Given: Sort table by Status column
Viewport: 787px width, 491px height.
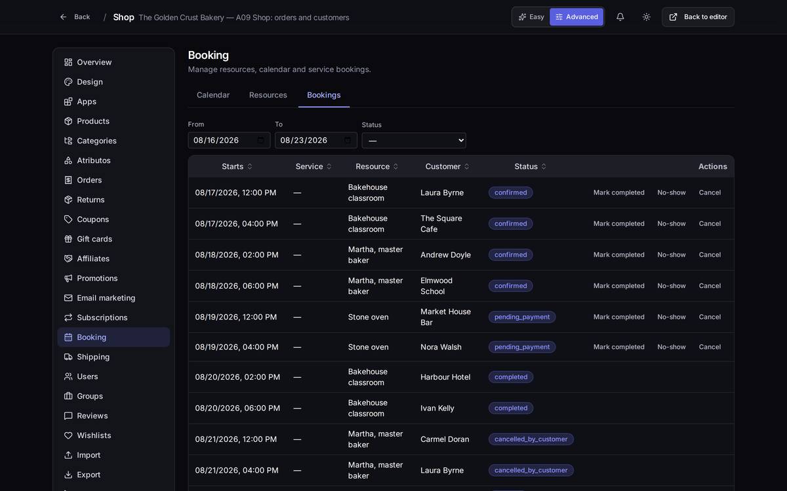Looking at the screenshot, I should (x=531, y=166).
